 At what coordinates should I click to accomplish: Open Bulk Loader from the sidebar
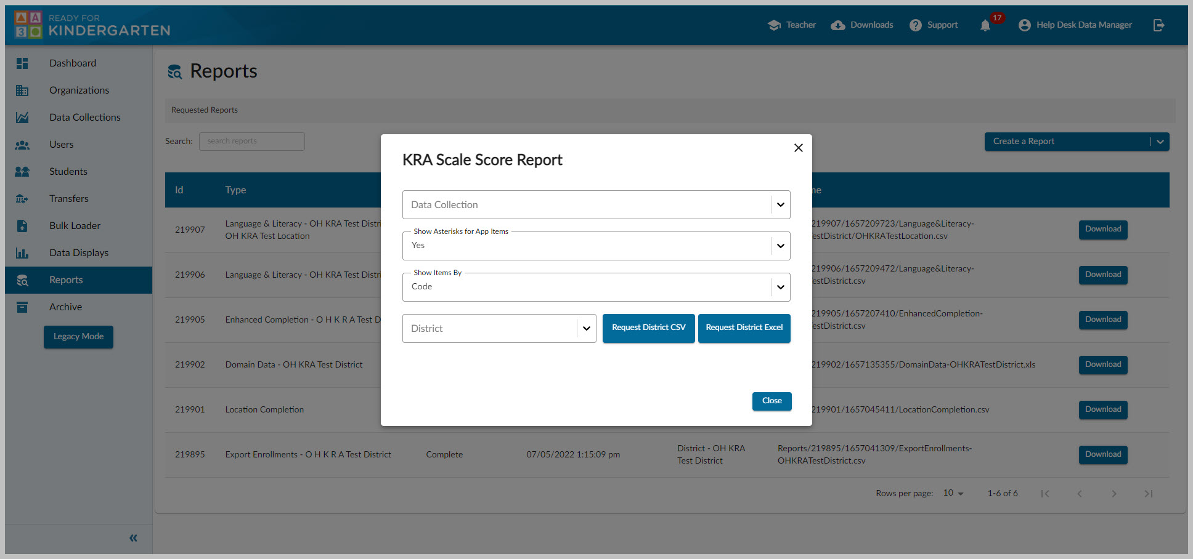[22, 225]
